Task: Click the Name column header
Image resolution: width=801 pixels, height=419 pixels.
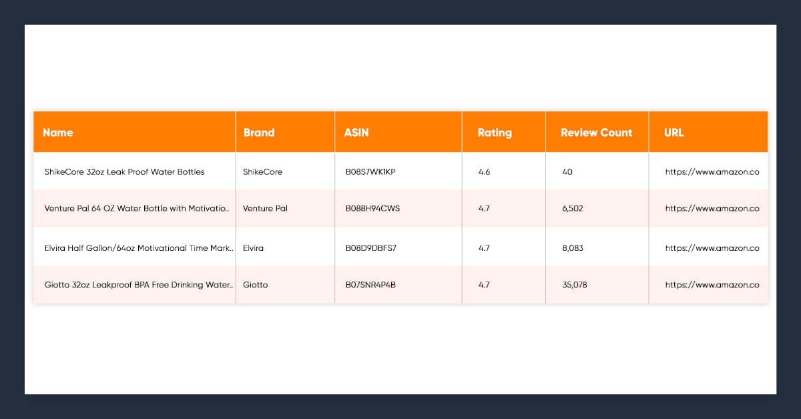Action: pyautogui.click(x=58, y=132)
